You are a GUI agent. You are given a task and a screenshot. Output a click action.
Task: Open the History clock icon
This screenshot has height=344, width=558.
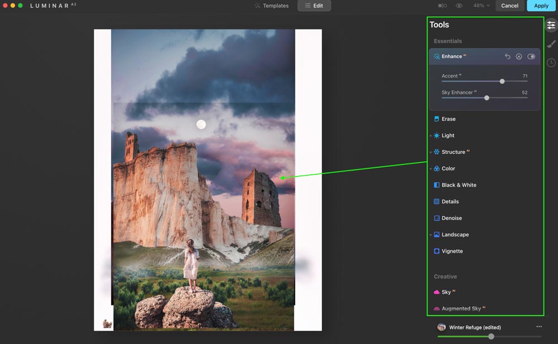[551, 63]
